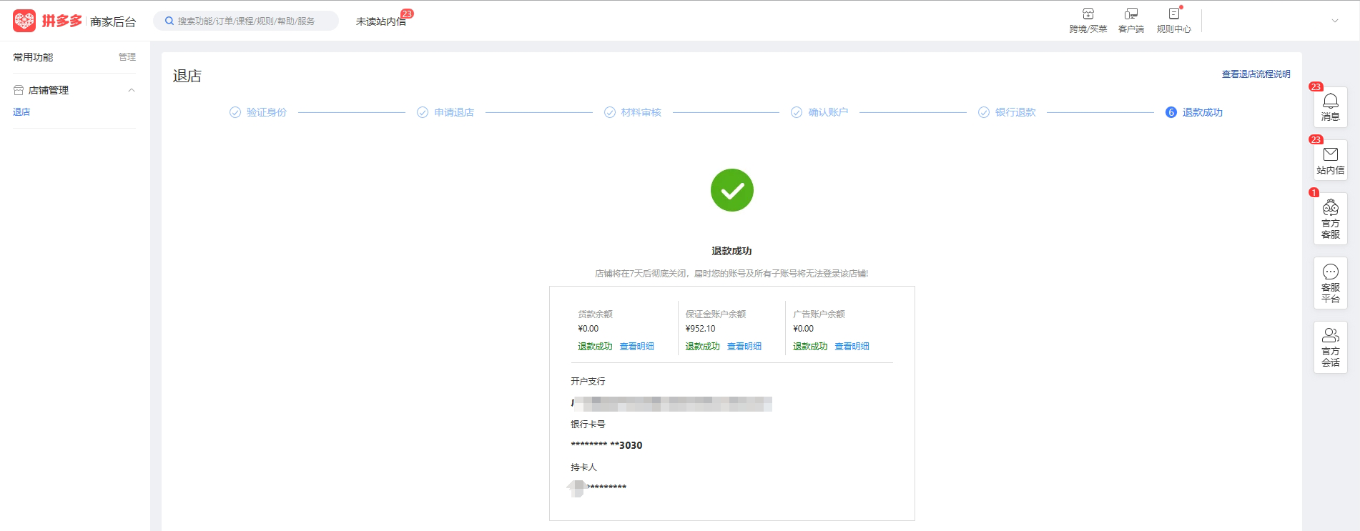Click the search magnifier icon
The width and height of the screenshot is (1360, 531).
tap(169, 21)
